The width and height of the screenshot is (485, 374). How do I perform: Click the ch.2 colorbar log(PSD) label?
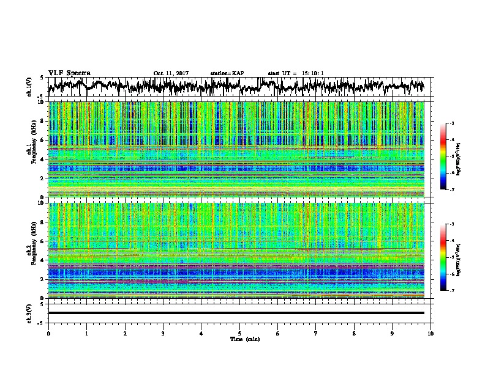click(x=458, y=260)
